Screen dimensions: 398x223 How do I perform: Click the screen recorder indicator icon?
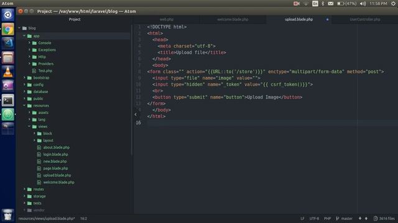click(x=296, y=4)
